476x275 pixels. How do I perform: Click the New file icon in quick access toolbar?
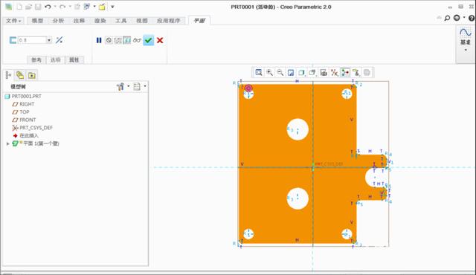coord(19,7)
